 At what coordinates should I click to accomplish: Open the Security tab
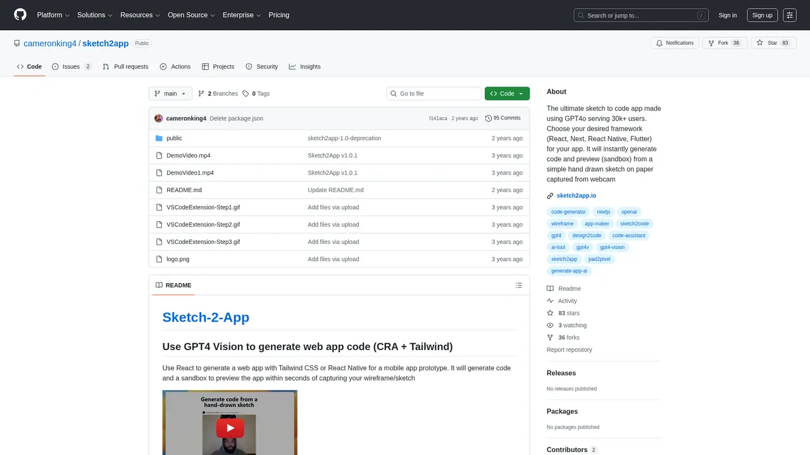(x=261, y=66)
